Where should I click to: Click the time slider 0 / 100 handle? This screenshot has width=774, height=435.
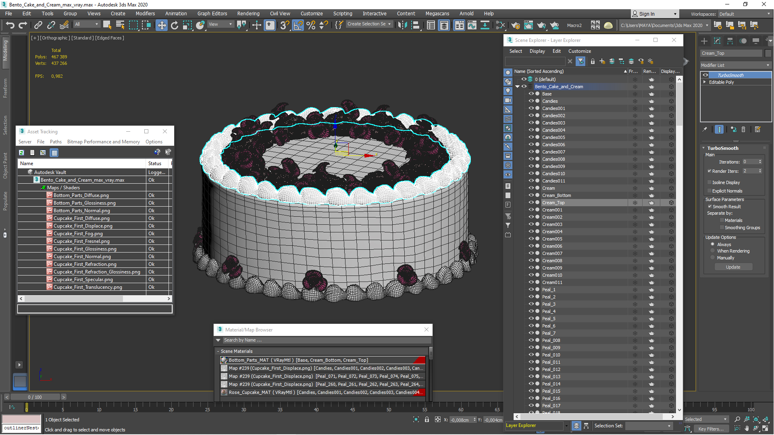click(x=35, y=397)
